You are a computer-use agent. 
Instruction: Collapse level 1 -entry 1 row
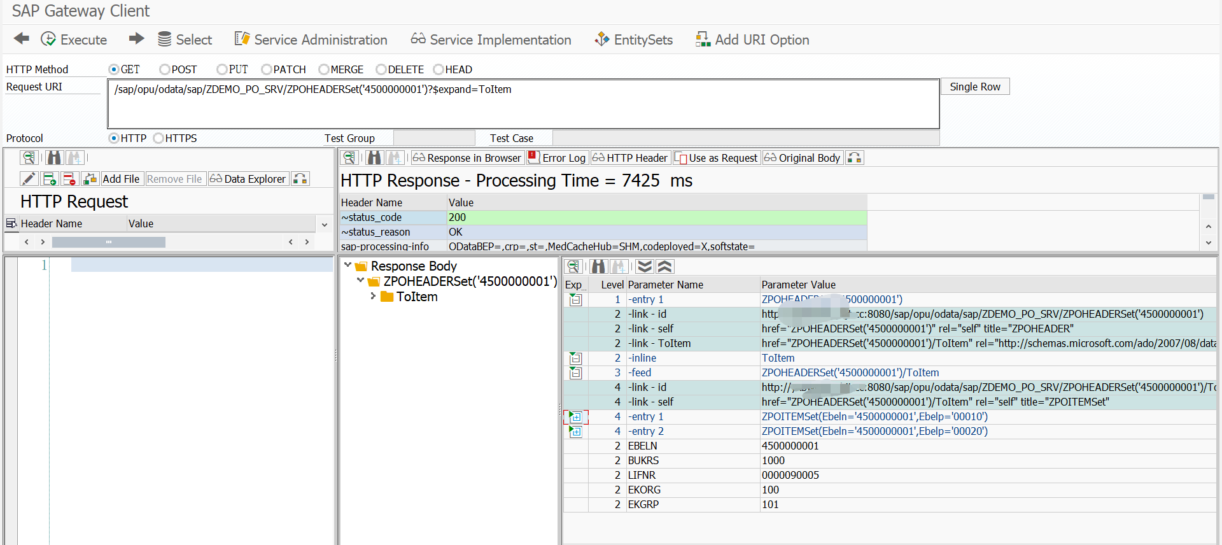pyautogui.click(x=575, y=299)
